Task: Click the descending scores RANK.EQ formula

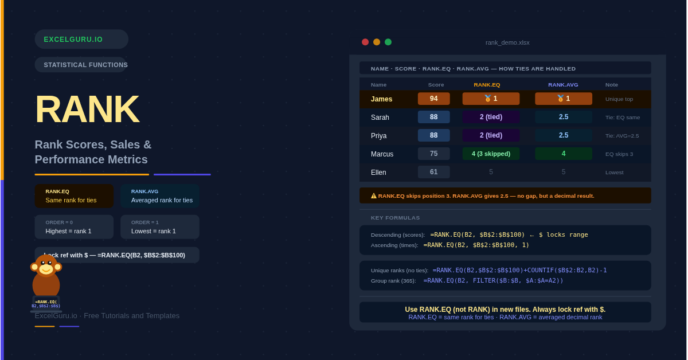Action: [x=478, y=234]
